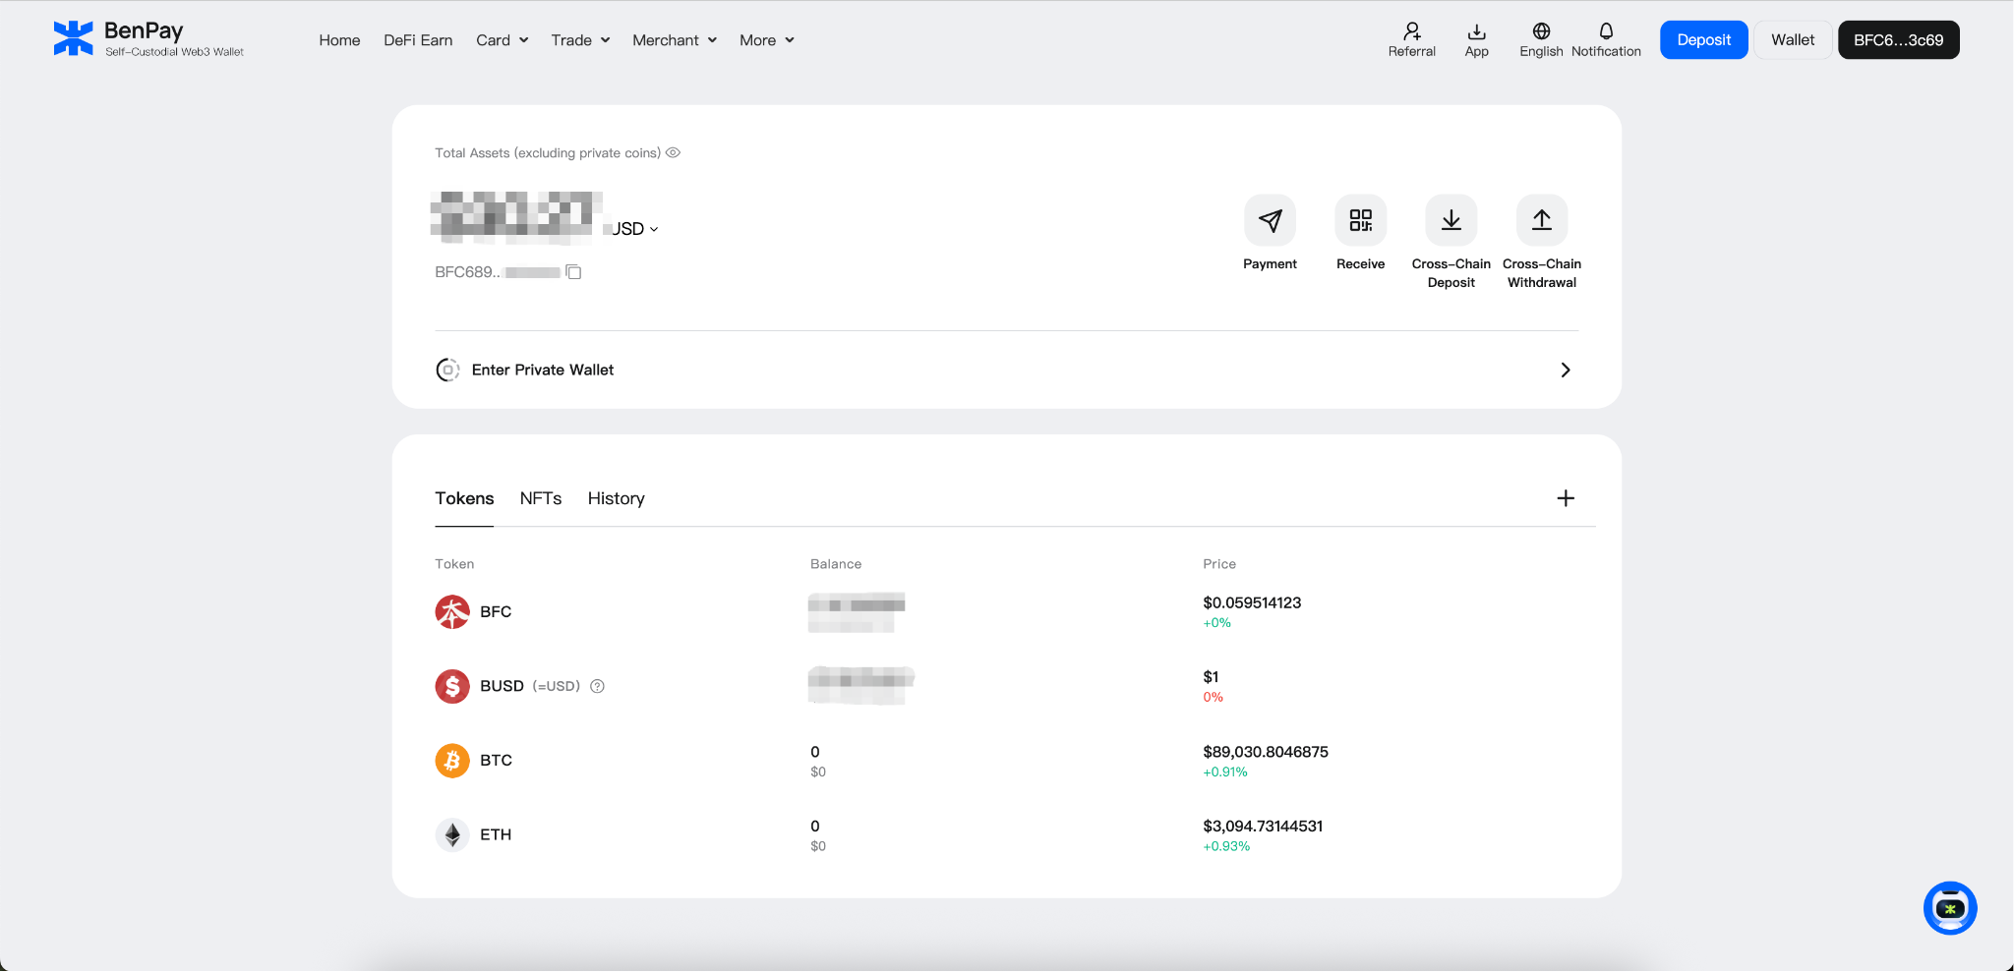Switch to the History tab
The image size is (2014, 972).
616,498
